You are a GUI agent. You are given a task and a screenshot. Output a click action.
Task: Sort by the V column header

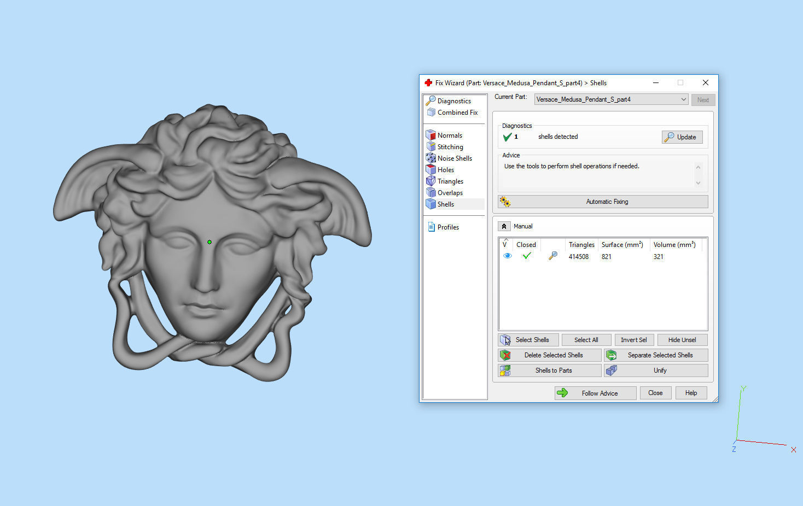click(505, 244)
